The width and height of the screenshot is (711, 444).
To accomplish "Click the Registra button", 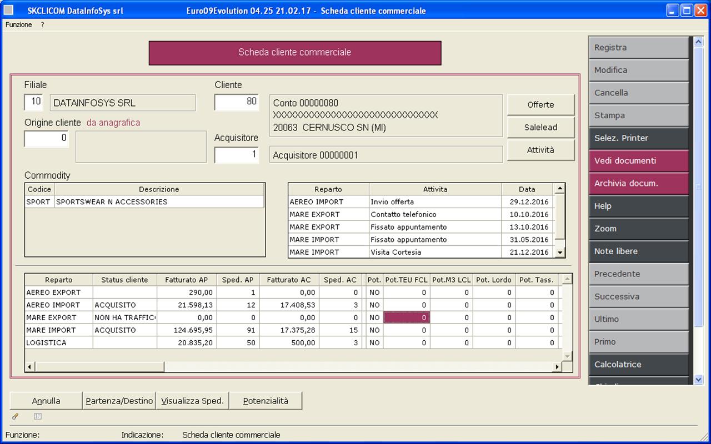I will tap(639, 48).
